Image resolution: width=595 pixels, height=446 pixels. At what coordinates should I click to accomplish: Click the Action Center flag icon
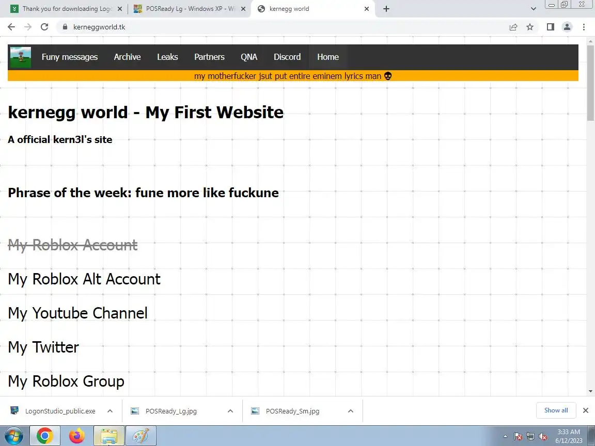[518, 437]
